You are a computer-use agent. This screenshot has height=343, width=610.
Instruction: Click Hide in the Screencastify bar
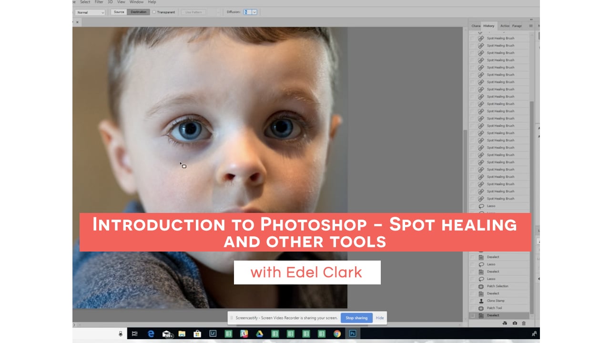[380, 318]
